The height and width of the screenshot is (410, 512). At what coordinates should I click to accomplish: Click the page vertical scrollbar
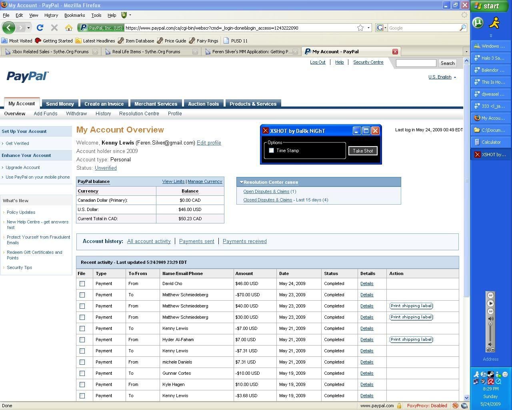[x=466, y=180]
